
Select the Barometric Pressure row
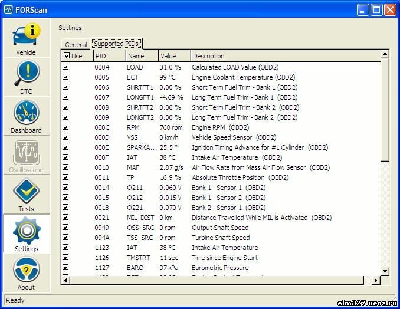point(221,268)
